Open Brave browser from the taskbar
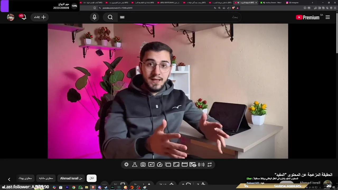This screenshot has width=338, height=190. pos(93,187)
